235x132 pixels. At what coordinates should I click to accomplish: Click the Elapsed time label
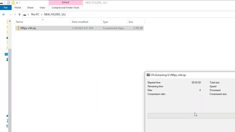[154, 82]
